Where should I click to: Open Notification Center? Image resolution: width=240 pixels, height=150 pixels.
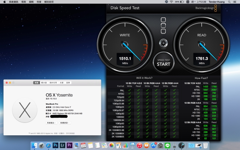point(234,2)
